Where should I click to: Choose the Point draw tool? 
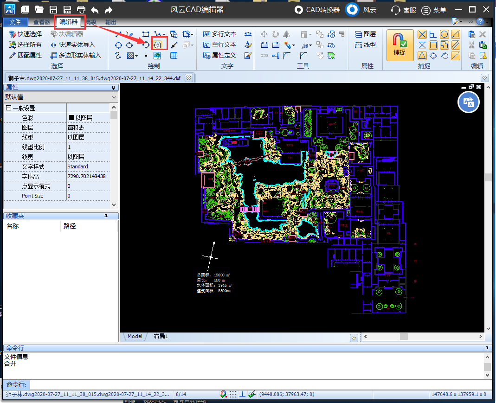[x=146, y=56]
